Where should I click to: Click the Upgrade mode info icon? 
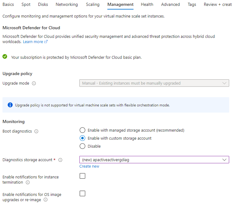[x=34, y=83]
